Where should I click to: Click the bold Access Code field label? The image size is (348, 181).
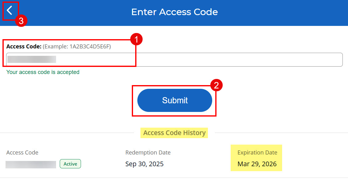click(x=24, y=47)
